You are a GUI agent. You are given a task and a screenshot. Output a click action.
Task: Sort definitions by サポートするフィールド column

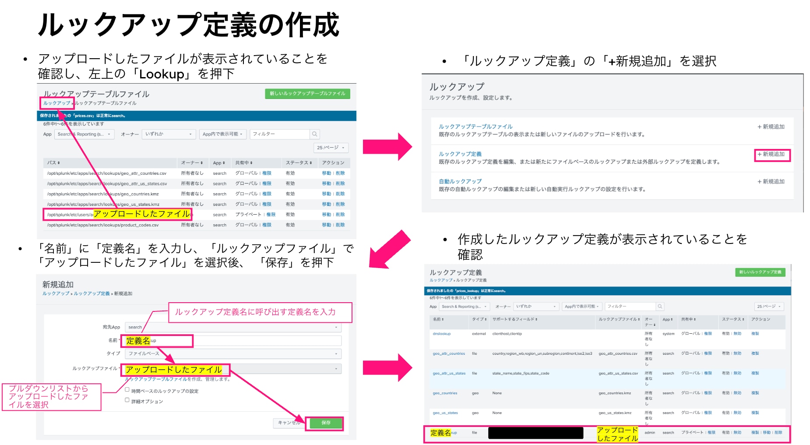[x=515, y=319]
